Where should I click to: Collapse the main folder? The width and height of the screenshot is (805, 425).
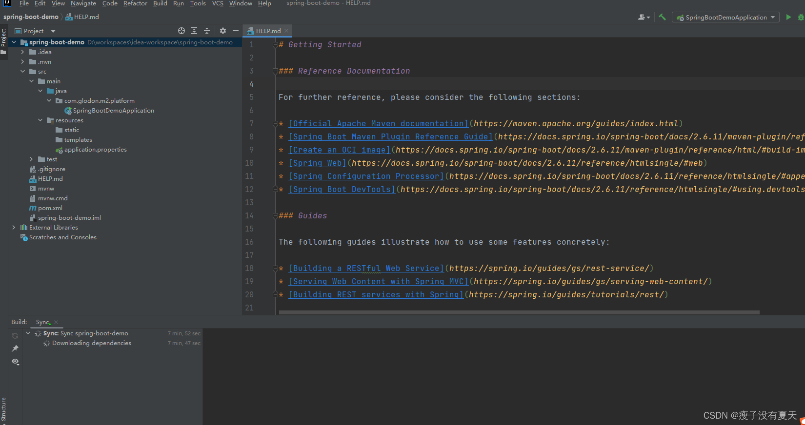(31, 81)
